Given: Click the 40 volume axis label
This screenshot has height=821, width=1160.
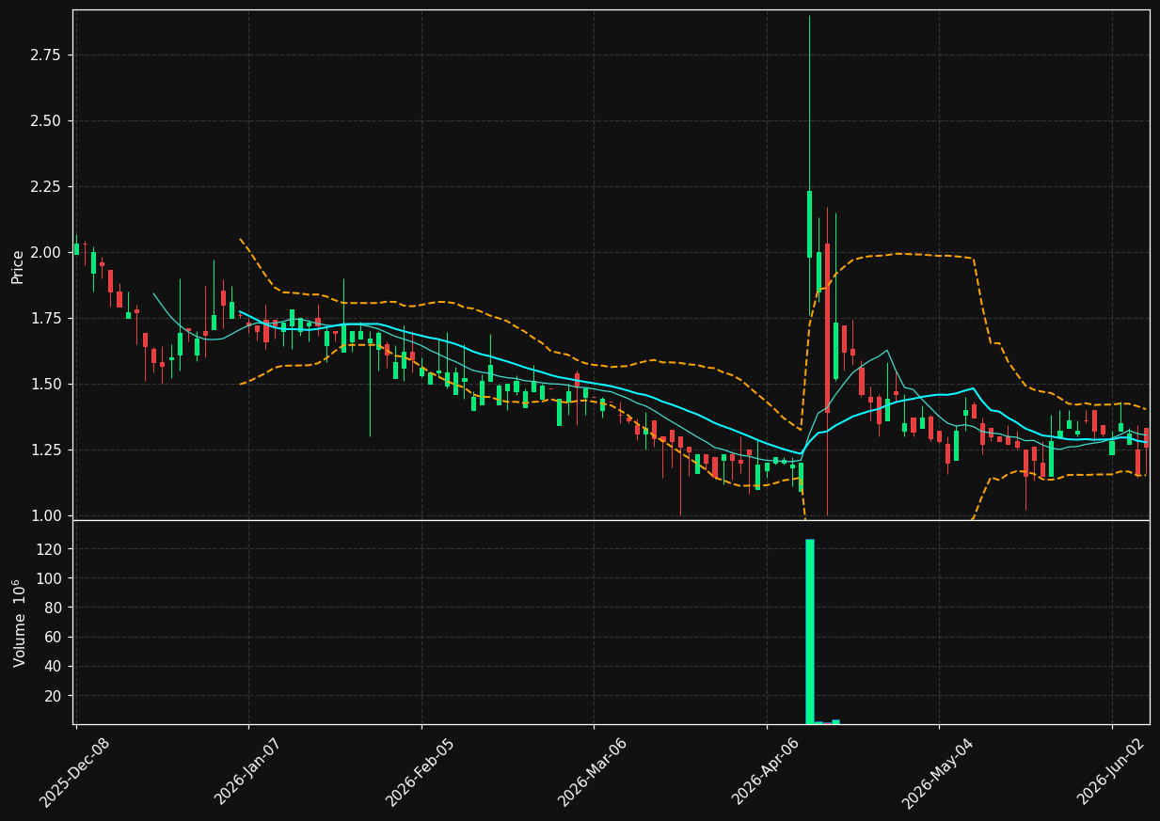Looking at the screenshot, I should point(53,667).
